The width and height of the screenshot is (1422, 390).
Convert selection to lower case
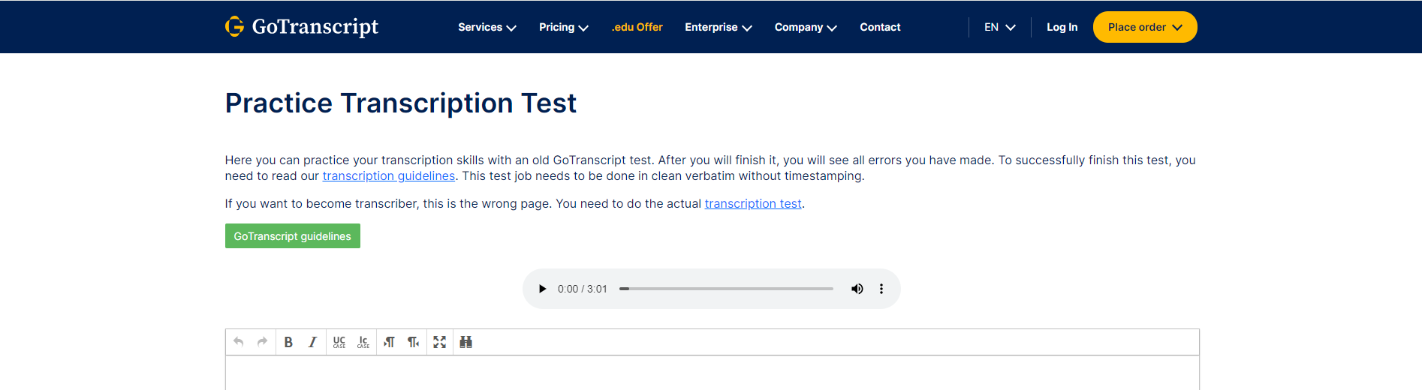[x=363, y=342]
